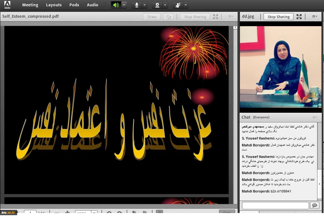324x218 pixels.
Task: Click Stop Sharing in the dd.jpg pod
Action: tap(279, 17)
